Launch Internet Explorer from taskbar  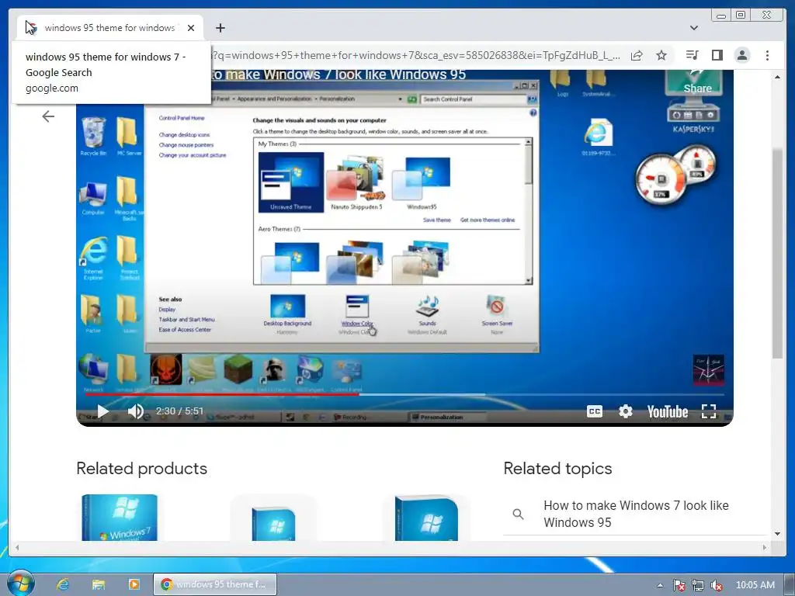(x=63, y=584)
